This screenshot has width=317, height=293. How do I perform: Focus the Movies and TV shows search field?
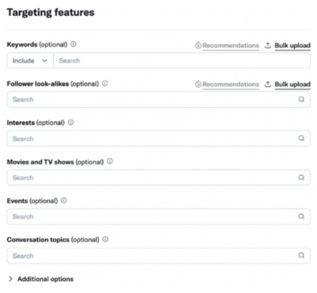pyautogui.click(x=158, y=177)
